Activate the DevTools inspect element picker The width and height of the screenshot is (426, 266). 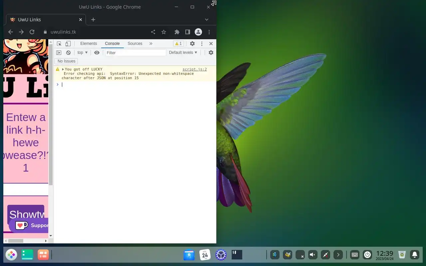point(59,44)
